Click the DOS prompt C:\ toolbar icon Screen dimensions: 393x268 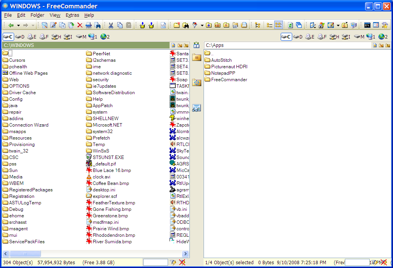coord(367,25)
